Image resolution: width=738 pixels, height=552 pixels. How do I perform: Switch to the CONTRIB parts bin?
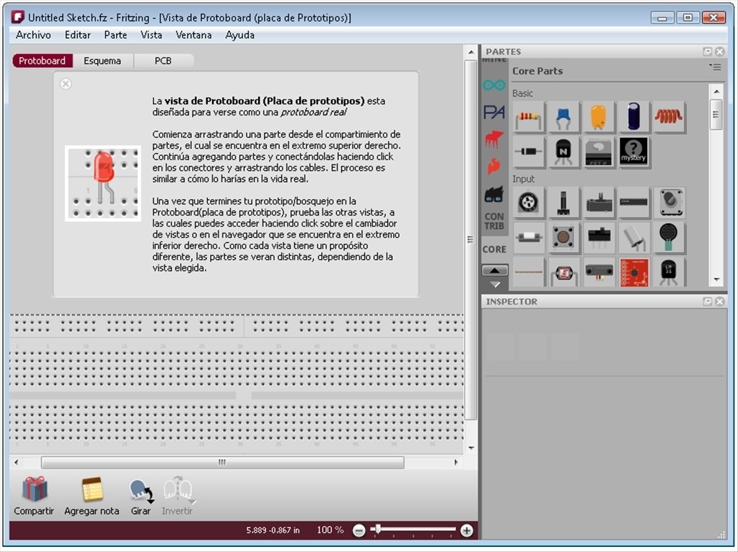[493, 222]
